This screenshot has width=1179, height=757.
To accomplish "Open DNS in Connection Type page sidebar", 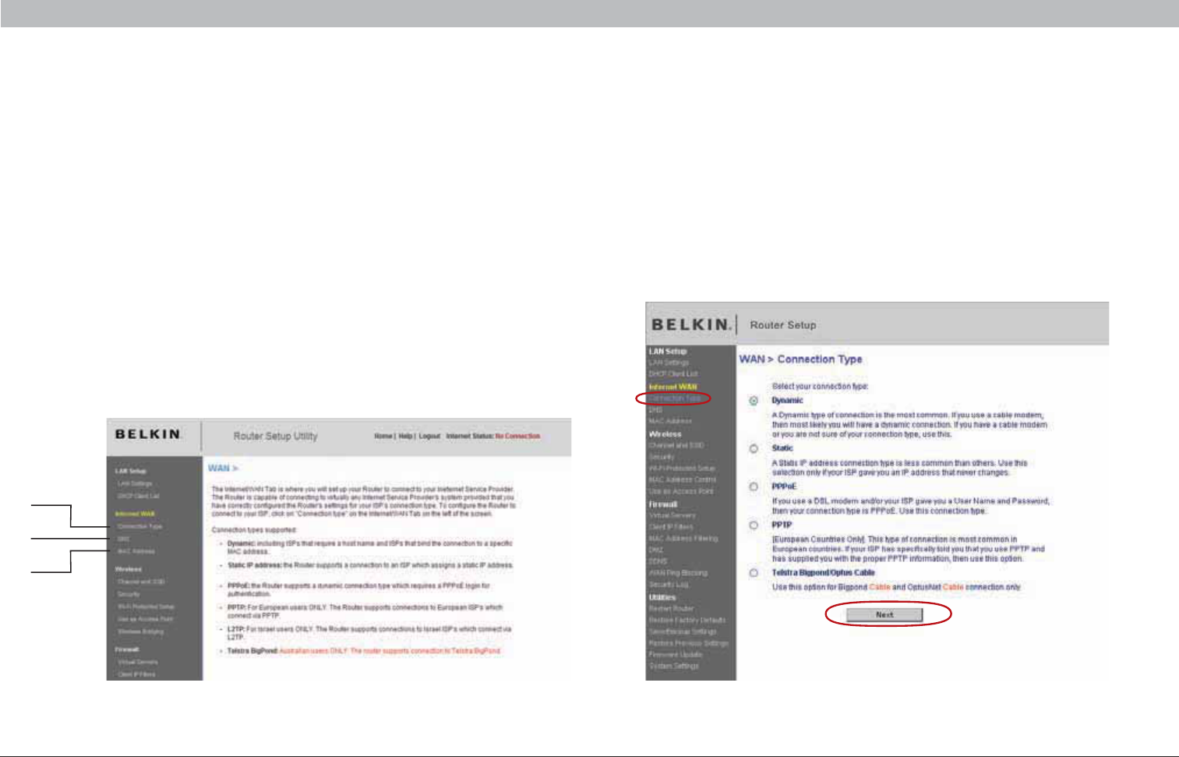I will 655,410.
